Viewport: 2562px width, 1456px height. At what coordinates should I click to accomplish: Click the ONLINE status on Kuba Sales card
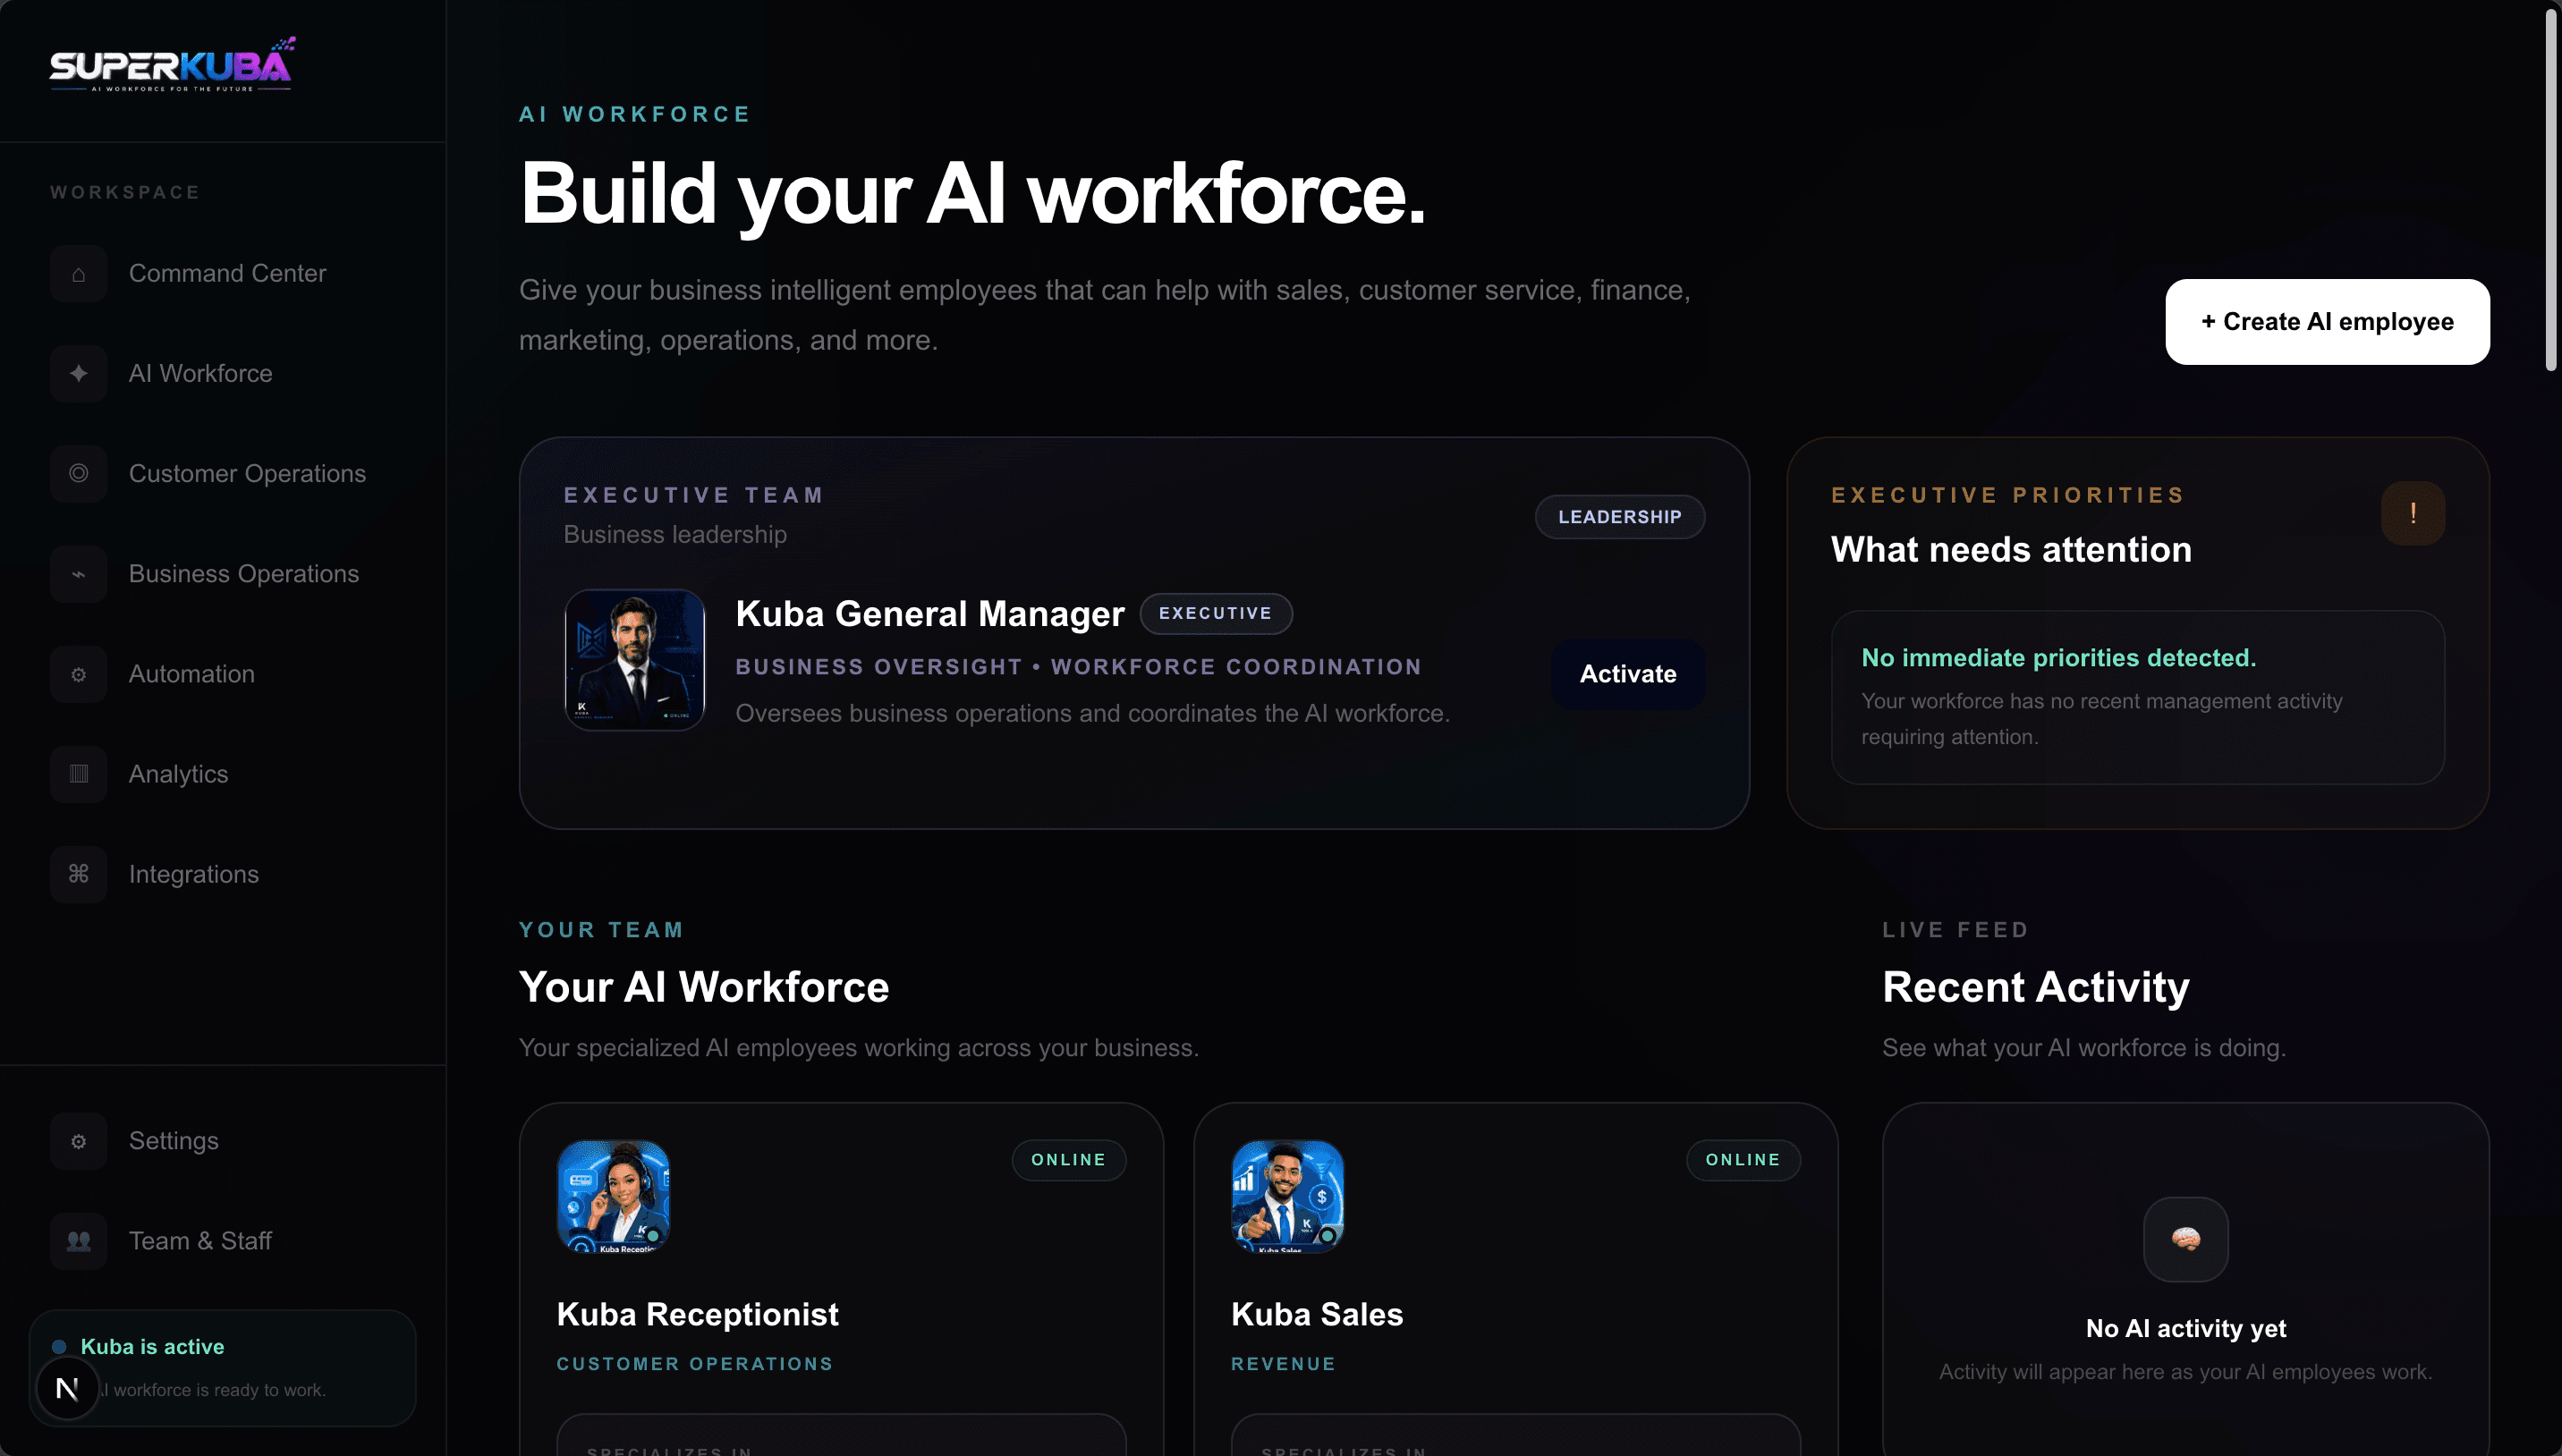click(x=1742, y=1160)
